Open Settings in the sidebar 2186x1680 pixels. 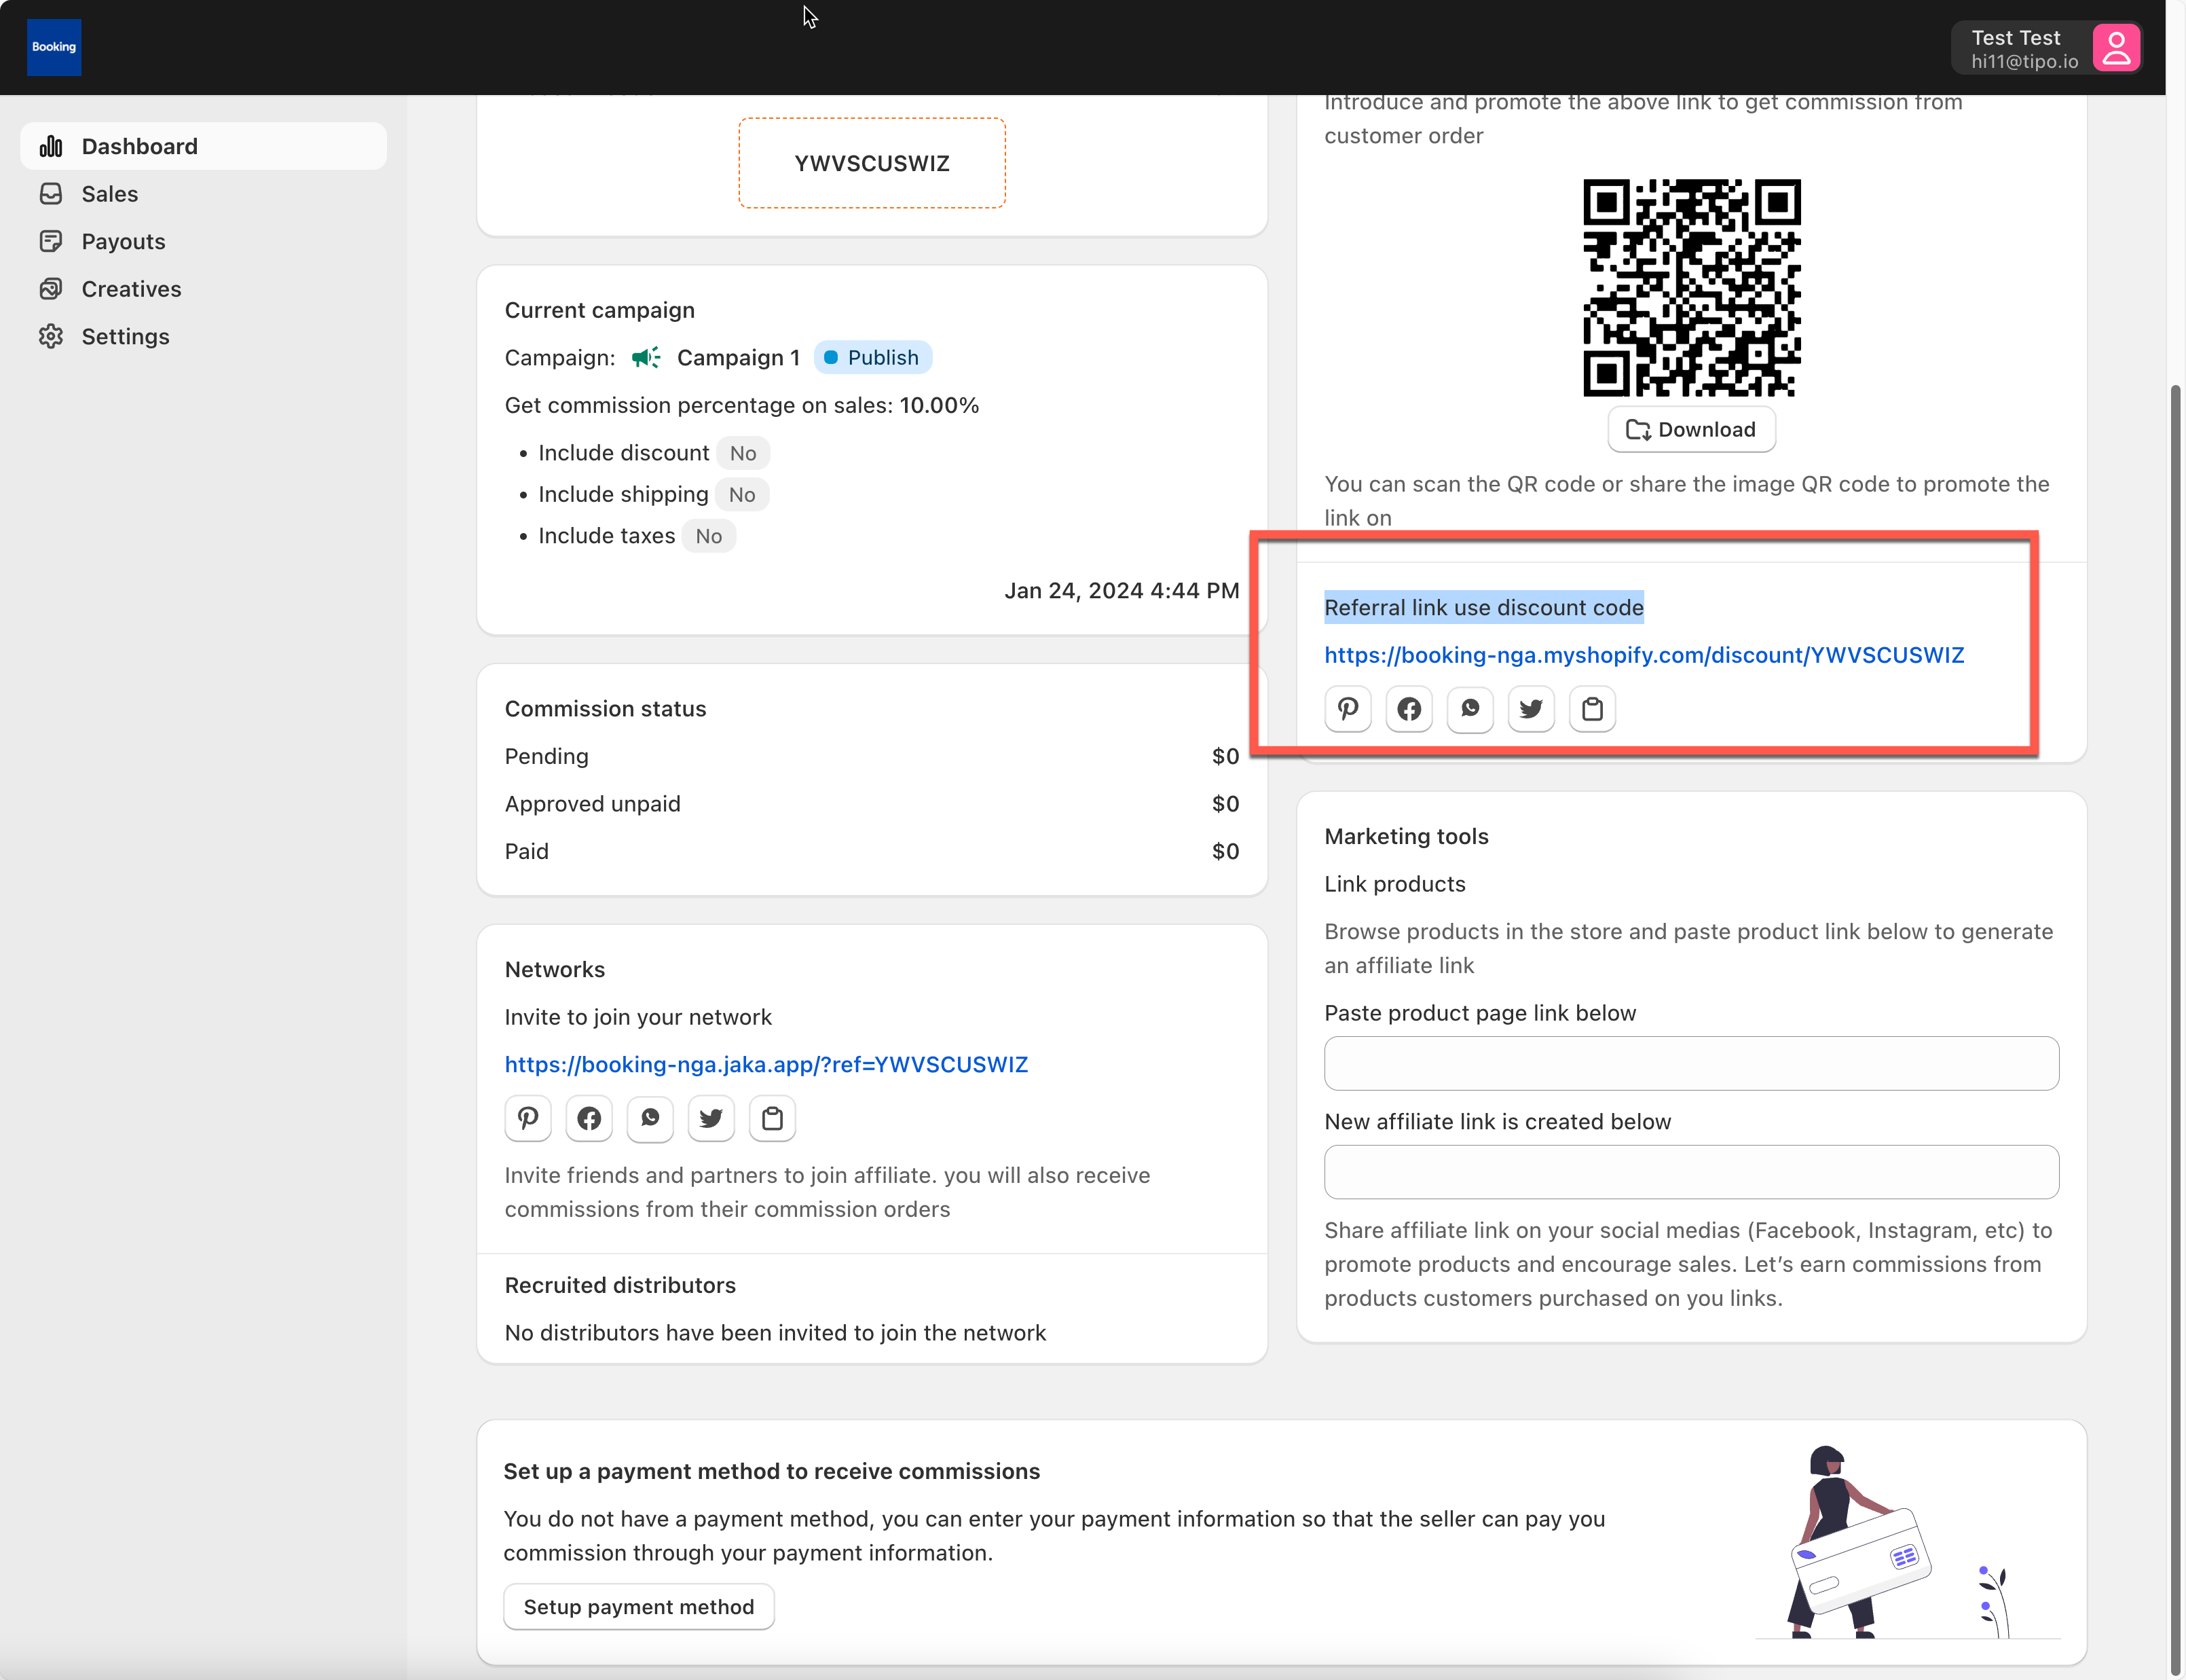click(125, 336)
